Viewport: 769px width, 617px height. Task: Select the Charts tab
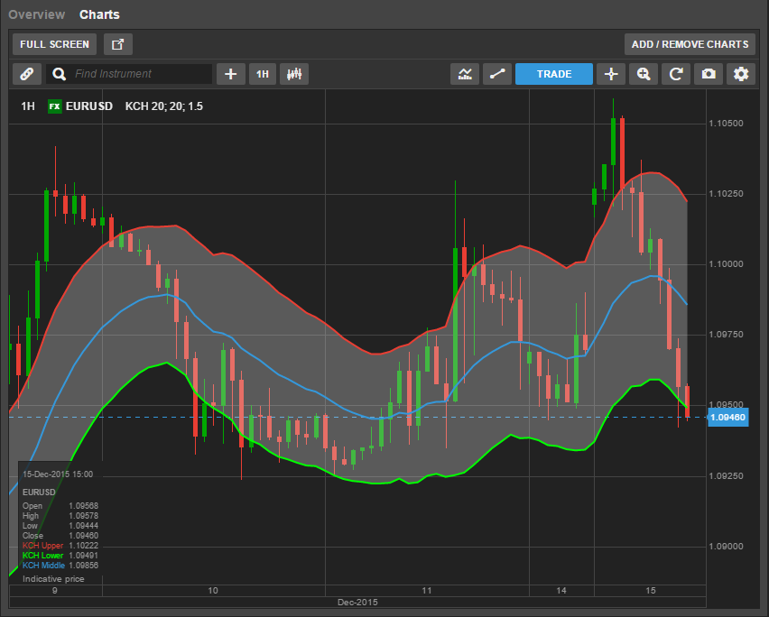[99, 14]
